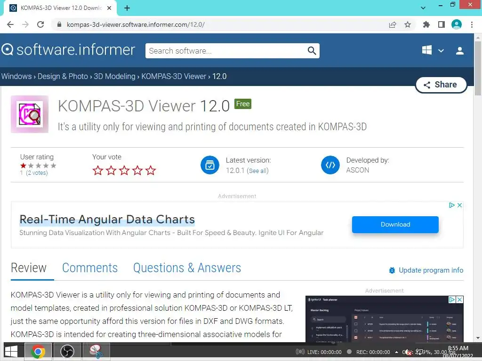Click the Latest version calendar icon
The image size is (482, 361).
pos(210,165)
